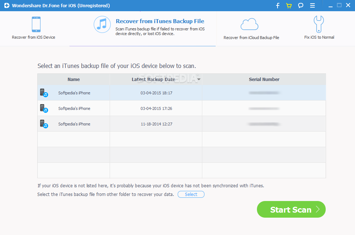Sort using Latest Backup Date arrow
The width and height of the screenshot is (355, 235).
[199, 80]
